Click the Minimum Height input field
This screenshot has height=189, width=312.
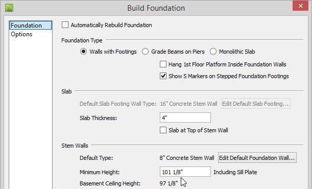pyautogui.click(x=185, y=172)
